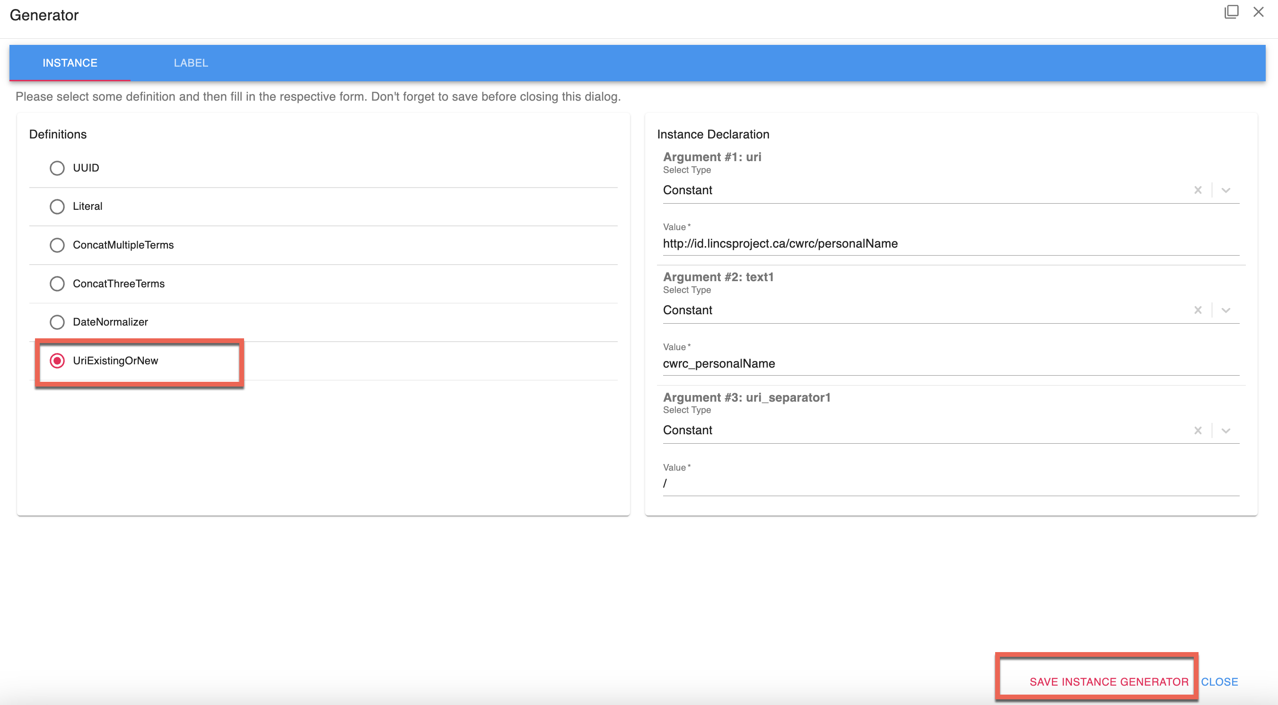Close the Generator dialog with X icon
The width and height of the screenshot is (1278, 705).
pyautogui.click(x=1258, y=12)
